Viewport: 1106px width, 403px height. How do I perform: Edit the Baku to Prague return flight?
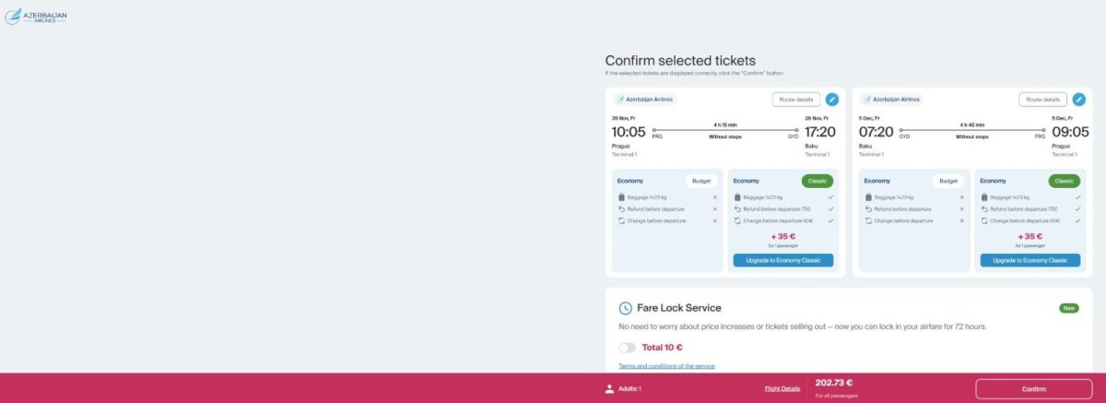1077,99
